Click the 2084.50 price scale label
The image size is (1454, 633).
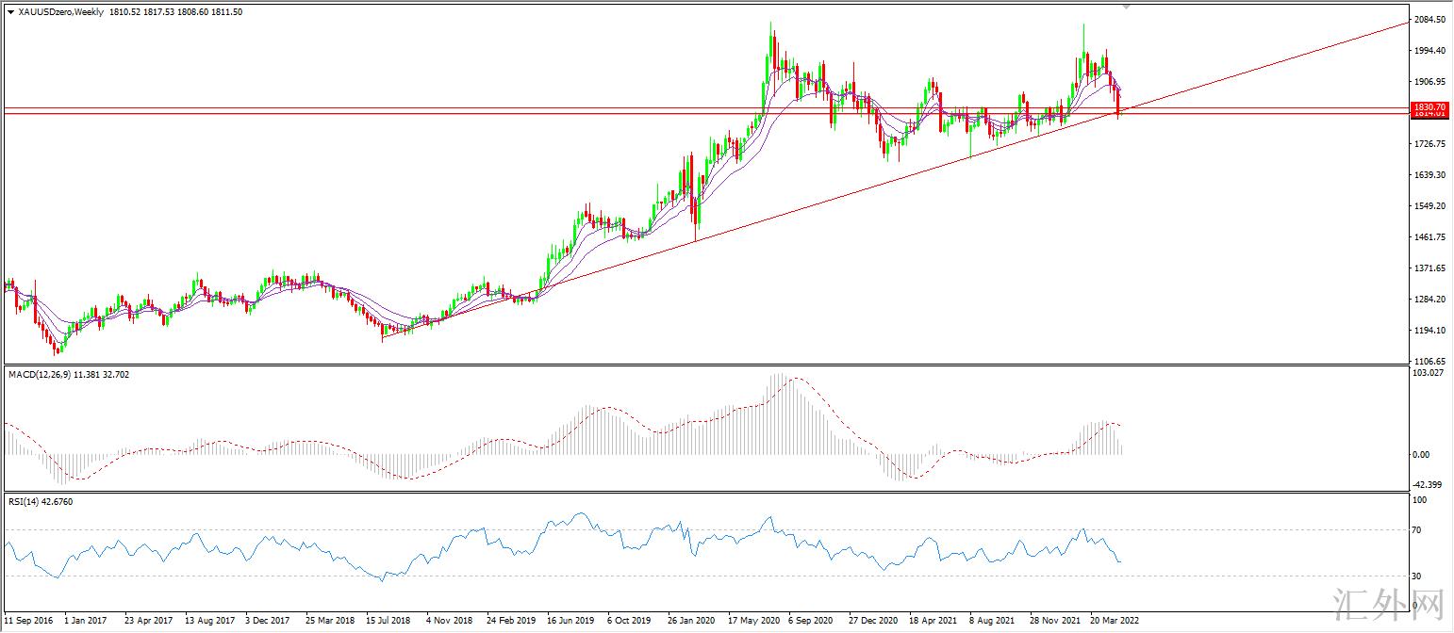pos(1429,20)
